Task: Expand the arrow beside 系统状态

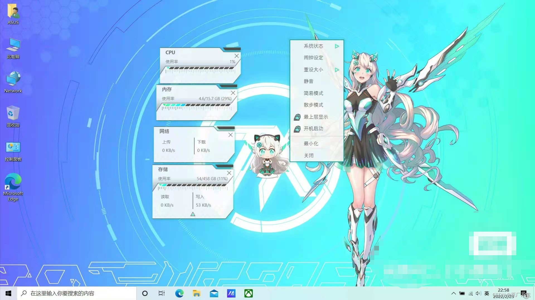Action: click(337, 46)
